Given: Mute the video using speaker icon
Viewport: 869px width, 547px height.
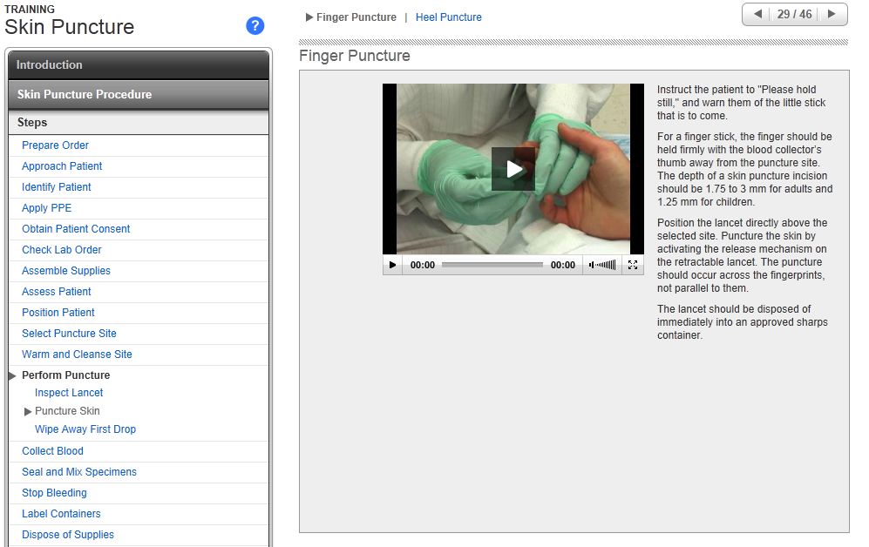Looking at the screenshot, I should tap(593, 265).
